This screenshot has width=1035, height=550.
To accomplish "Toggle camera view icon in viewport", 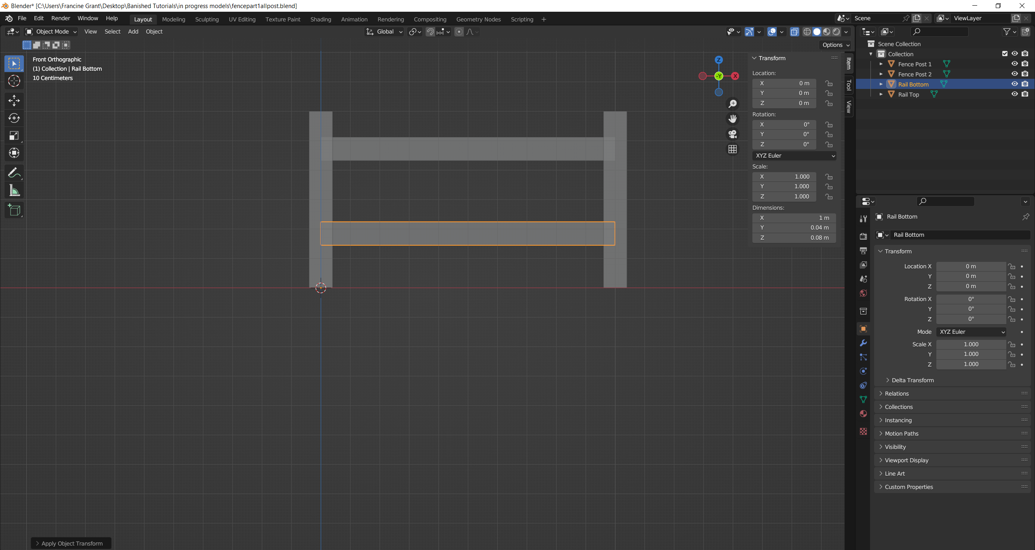I will (733, 134).
